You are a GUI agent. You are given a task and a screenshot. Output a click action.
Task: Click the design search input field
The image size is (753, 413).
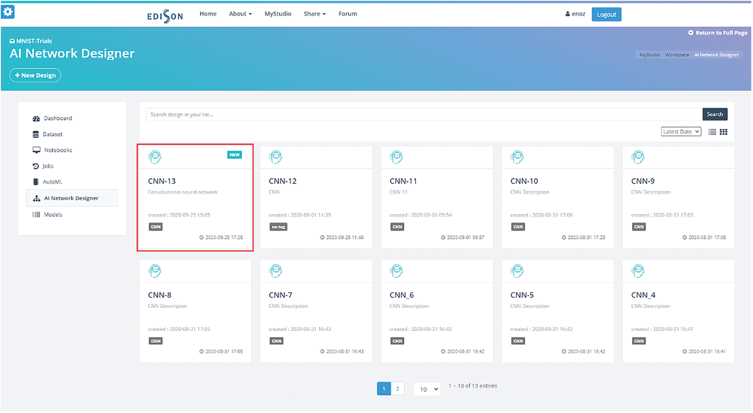click(424, 115)
